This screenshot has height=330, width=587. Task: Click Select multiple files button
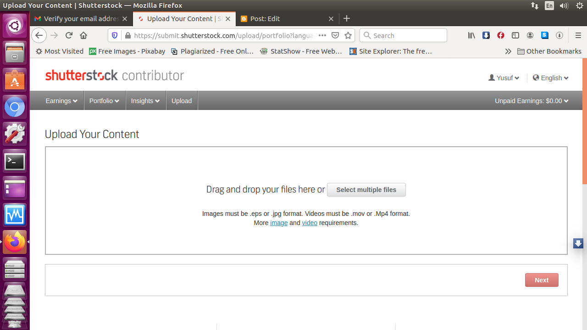tap(366, 190)
